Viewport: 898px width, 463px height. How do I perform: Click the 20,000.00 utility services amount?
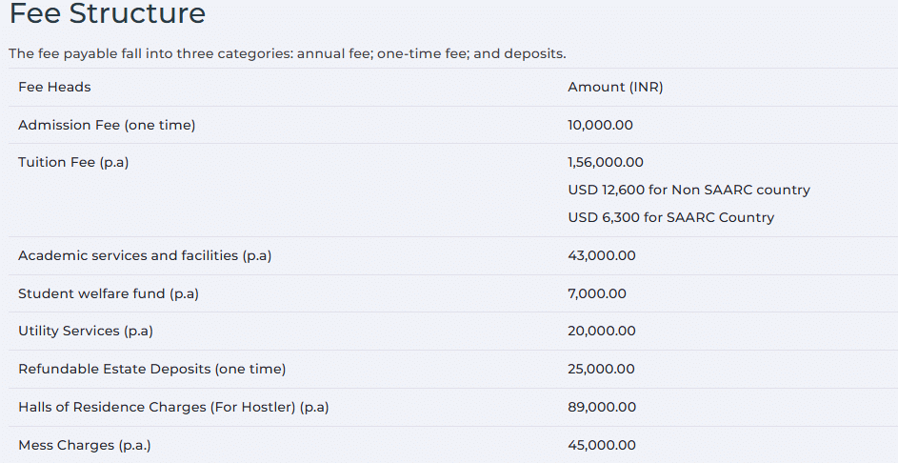[x=601, y=331]
